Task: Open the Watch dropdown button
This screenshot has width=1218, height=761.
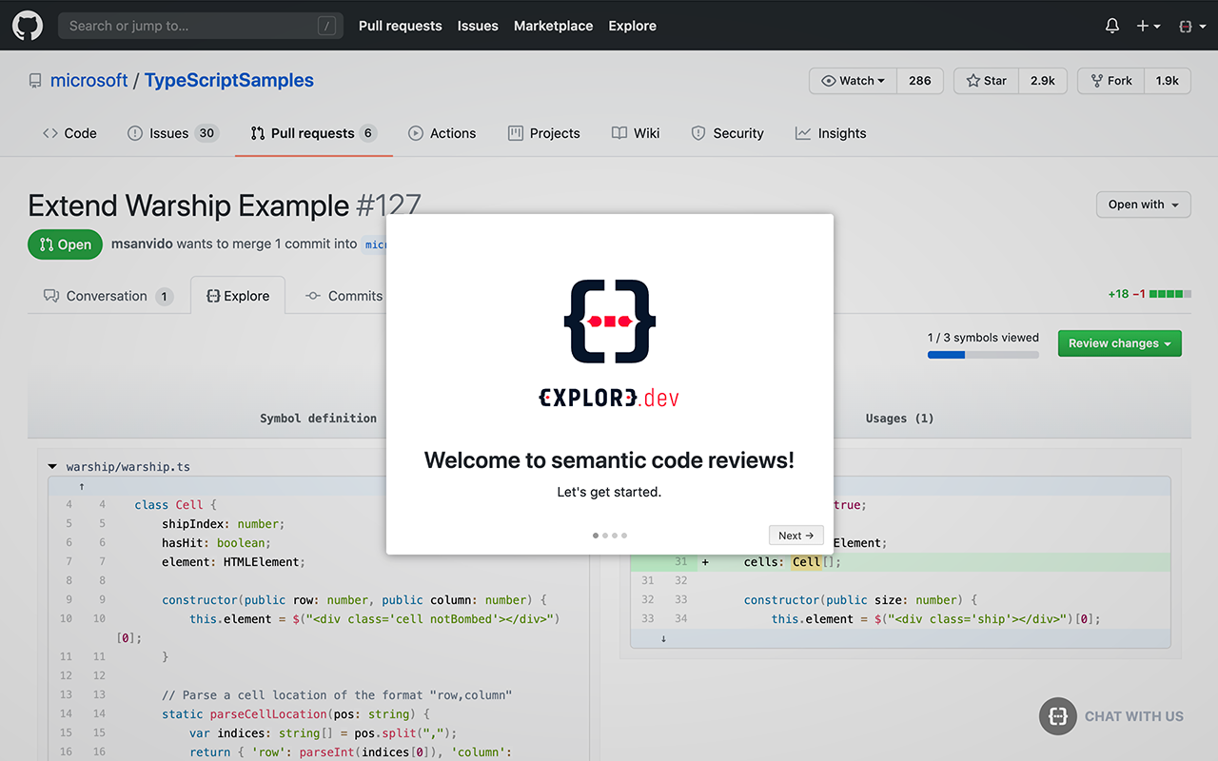Action: point(853,81)
